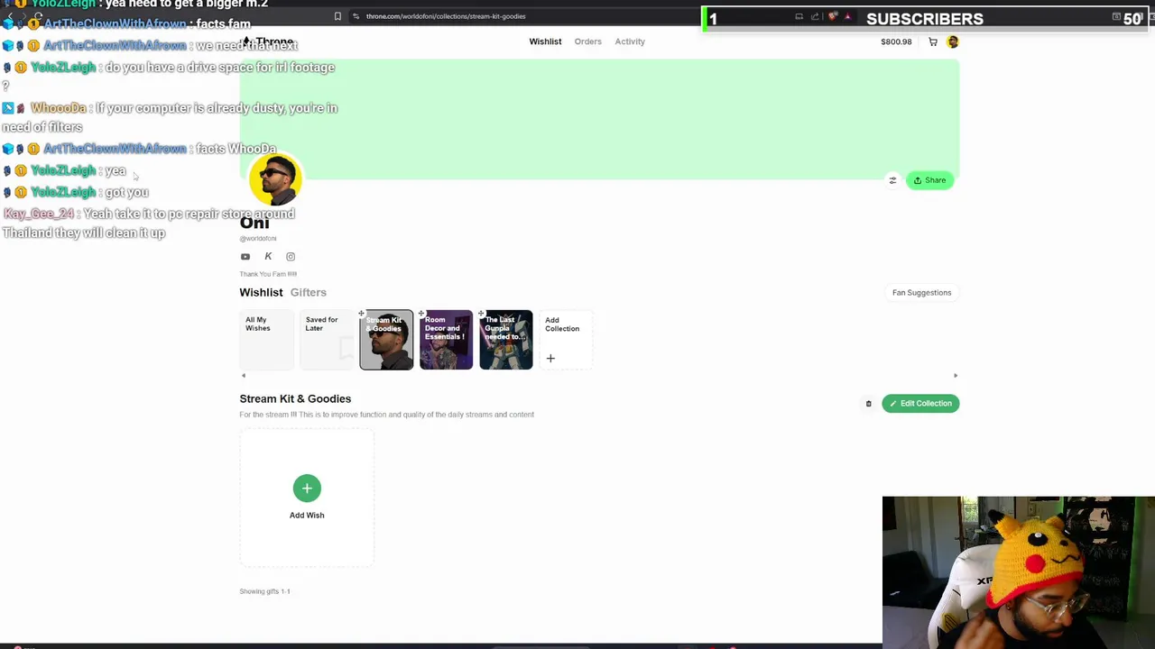1155x649 pixels.
Task: Click the 'Showing gifts 1-1' text
Action: pos(264,591)
